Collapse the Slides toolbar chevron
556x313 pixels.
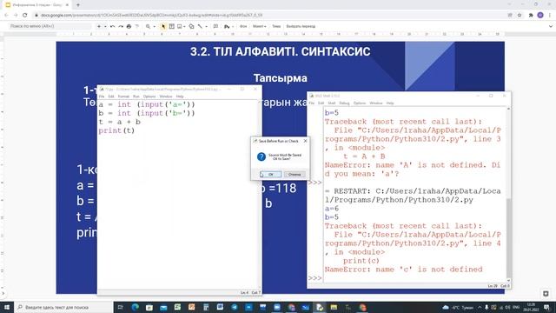click(x=550, y=26)
